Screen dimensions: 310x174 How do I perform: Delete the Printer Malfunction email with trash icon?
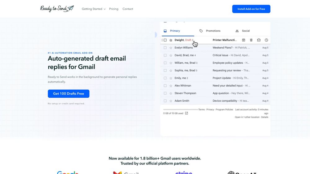click(x=251, y=40)
